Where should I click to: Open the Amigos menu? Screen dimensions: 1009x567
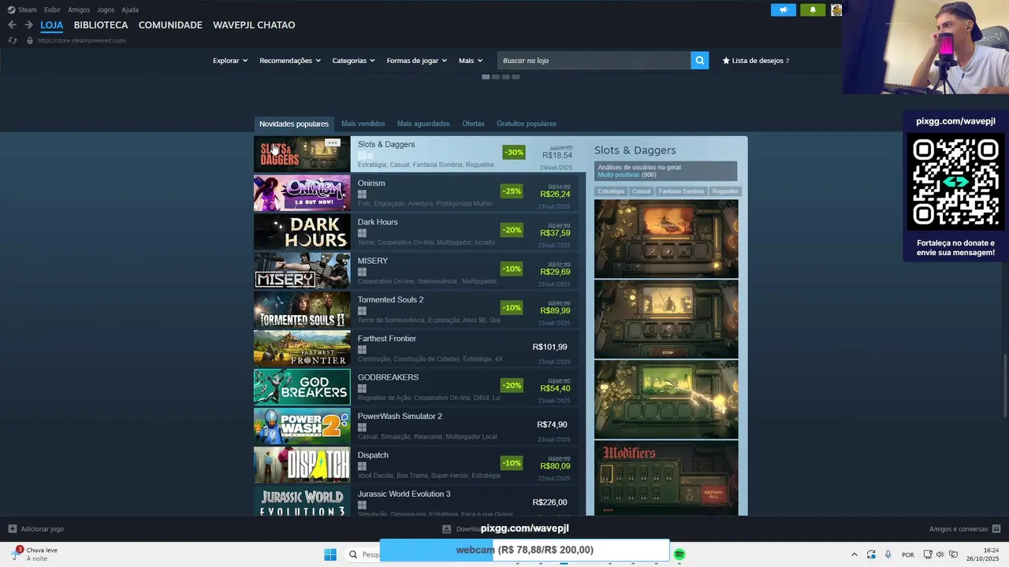pos(79,9)
